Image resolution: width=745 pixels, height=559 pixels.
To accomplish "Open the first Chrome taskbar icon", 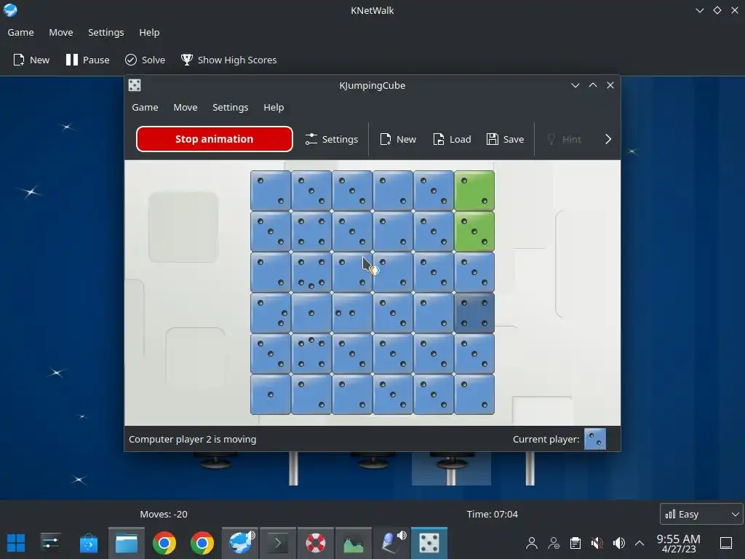I will (x=164, y=543).
